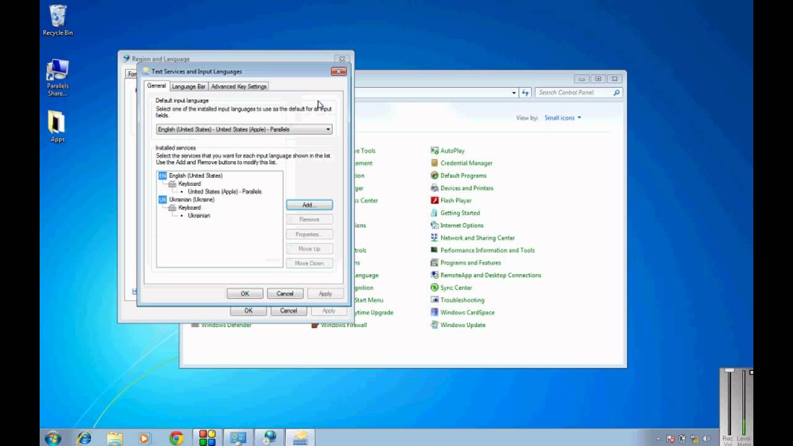Launch Internet Explorer from the taskbar

pos(84,438)
